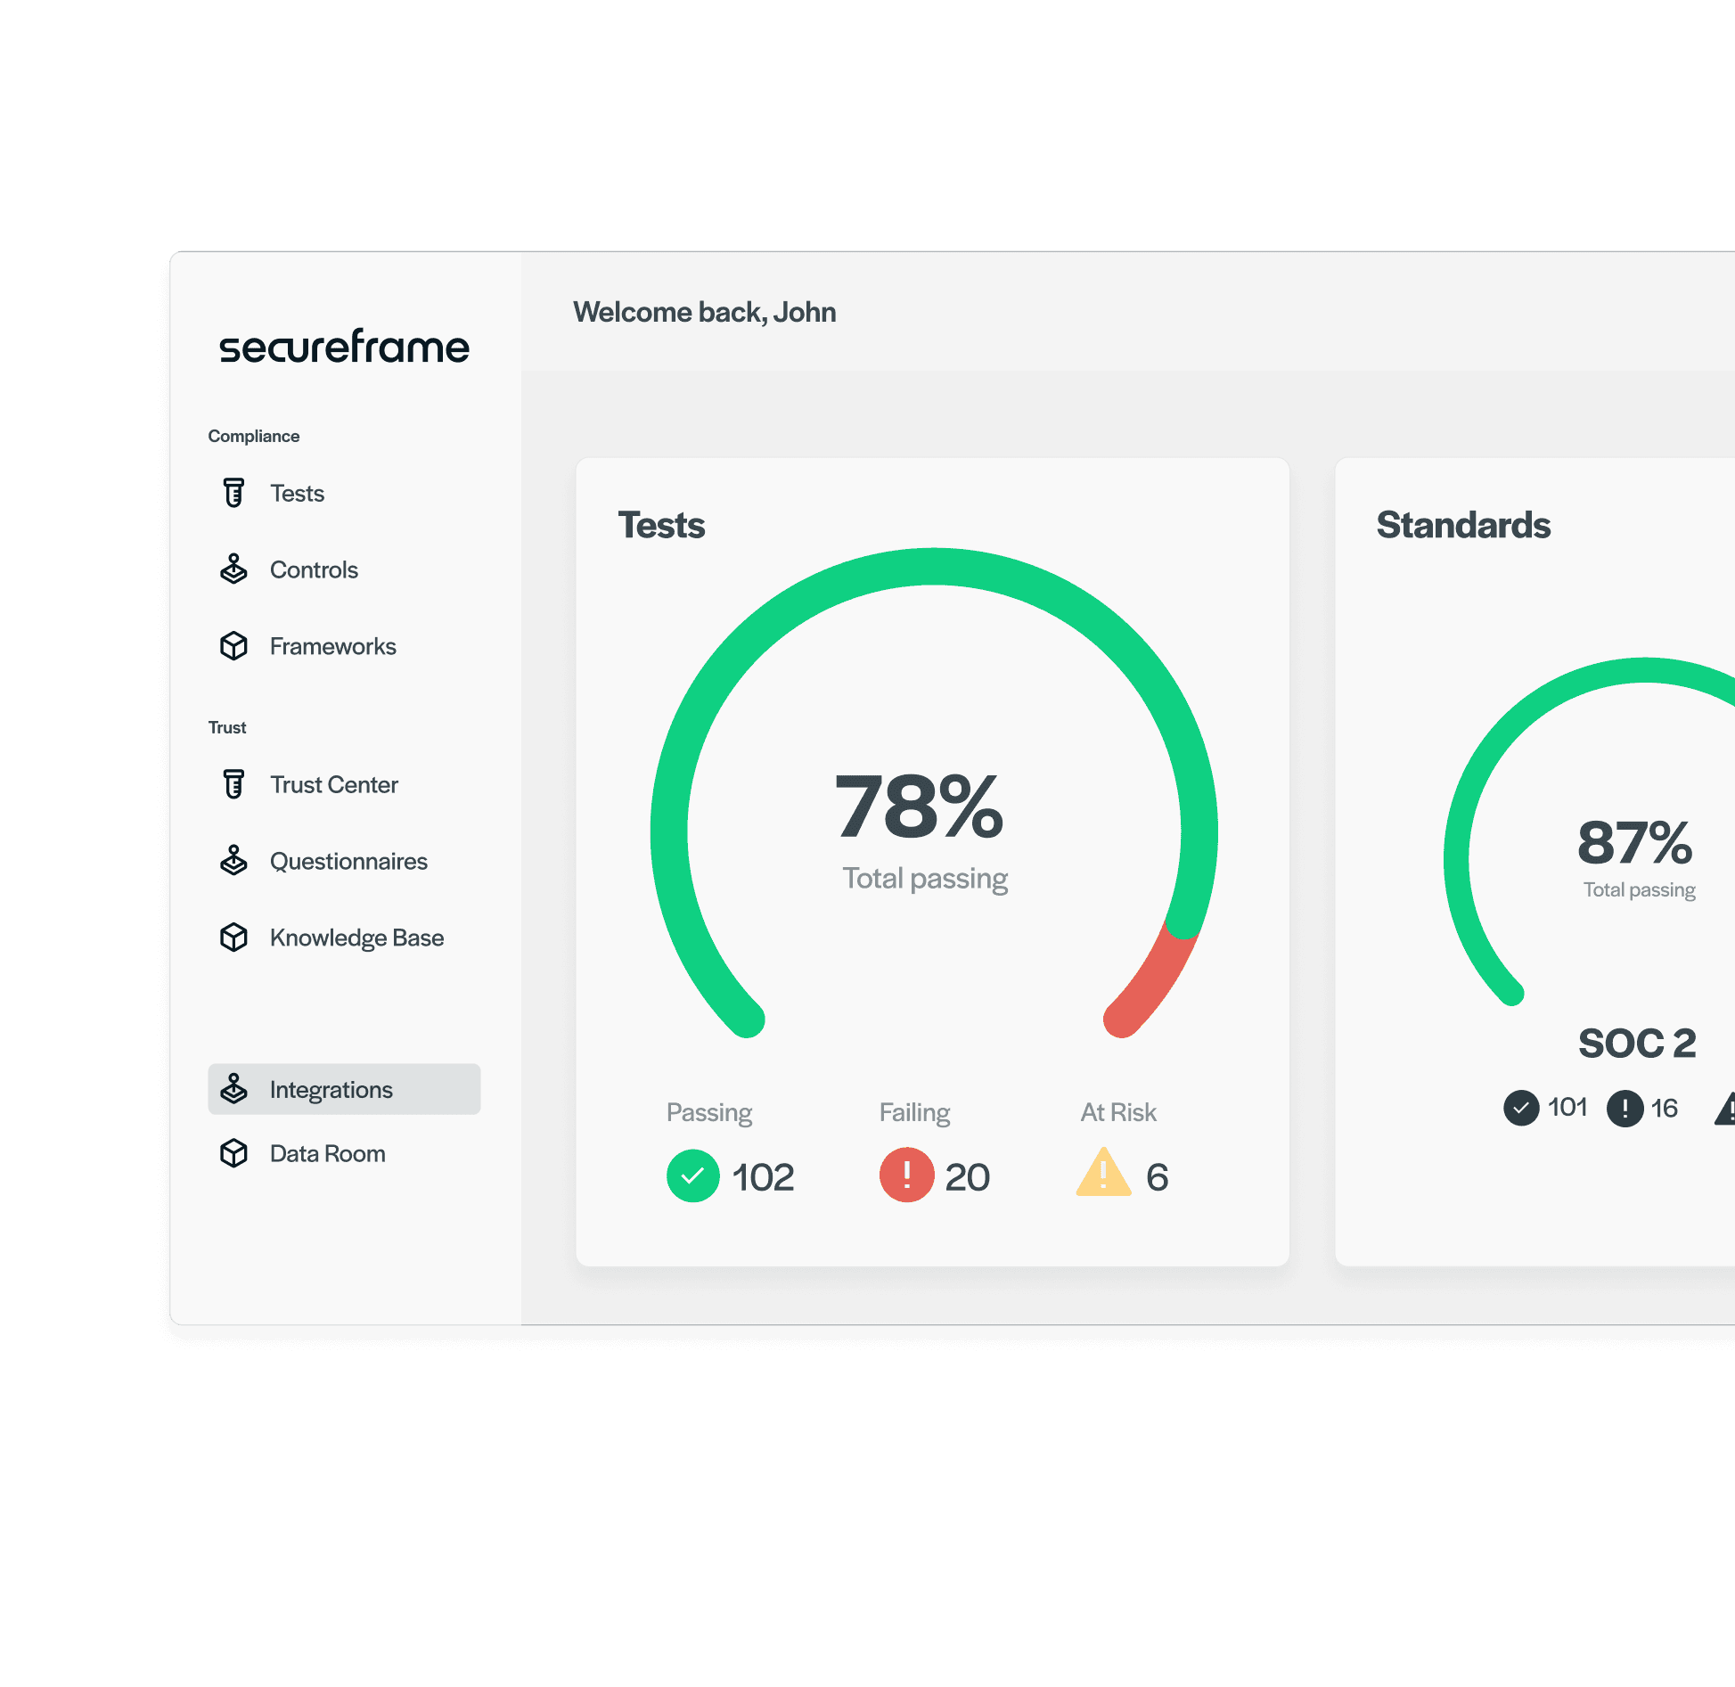Click the Tests icon in sidebar
Image resolution: width=1735 pixels, height=1687 pixels.
(233, 491)
